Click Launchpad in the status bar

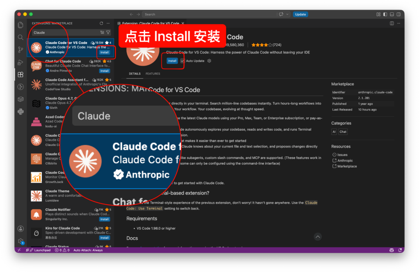[38, 250]
